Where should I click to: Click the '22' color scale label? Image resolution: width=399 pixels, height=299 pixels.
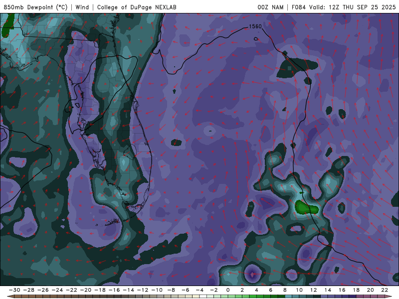pyautogui.click(x=385, y=290)
